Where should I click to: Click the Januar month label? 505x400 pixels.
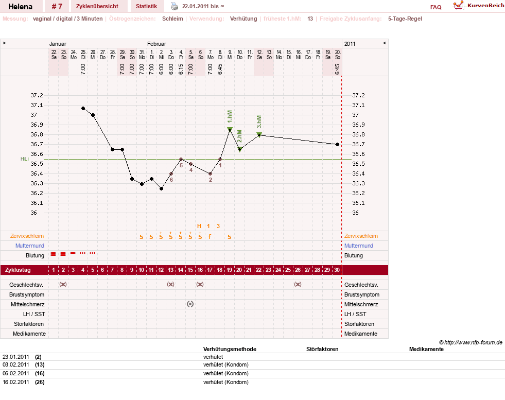[58, 44]
